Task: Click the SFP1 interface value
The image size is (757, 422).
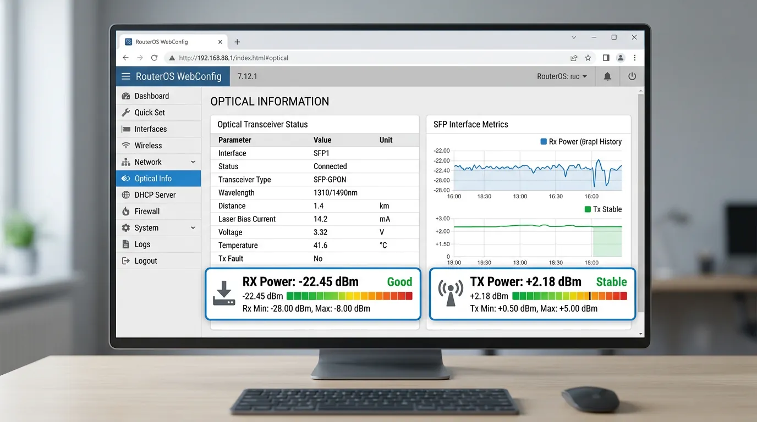Action: click(x=321, y=153)
